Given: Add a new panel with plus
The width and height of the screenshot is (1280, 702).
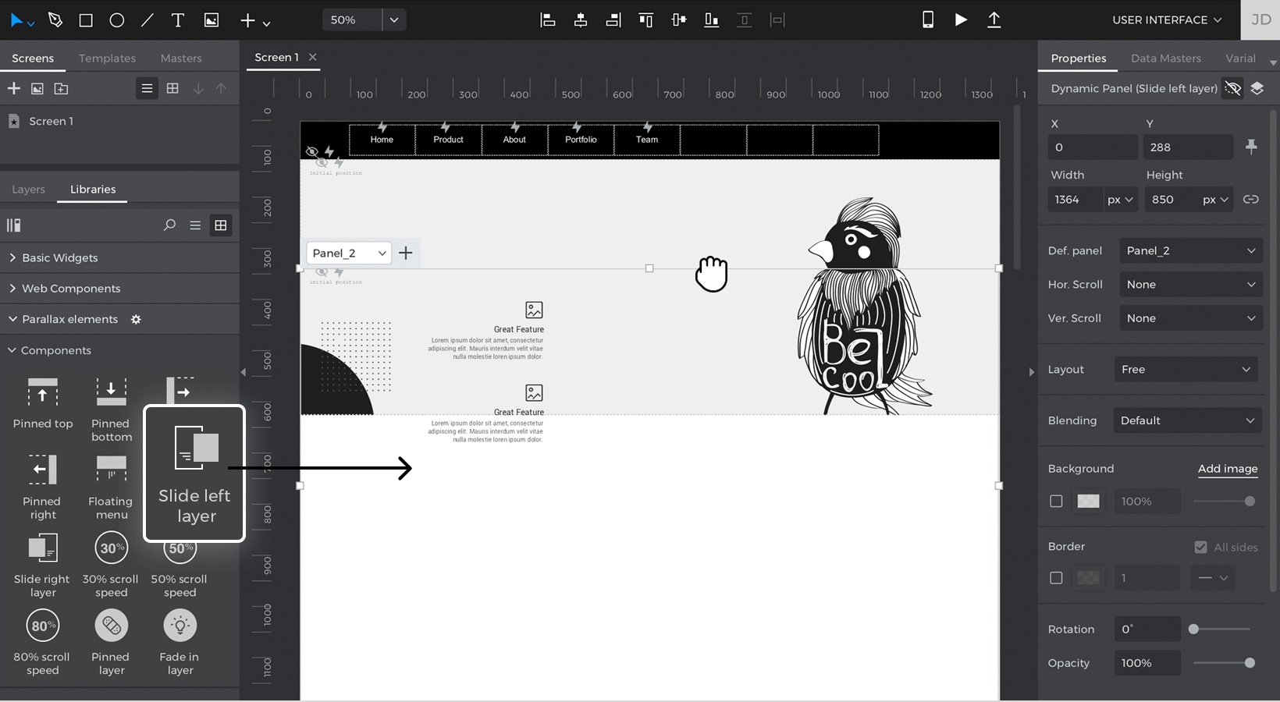Looking at the screenshot, I should pyautogui.click(x=406, y=253).
